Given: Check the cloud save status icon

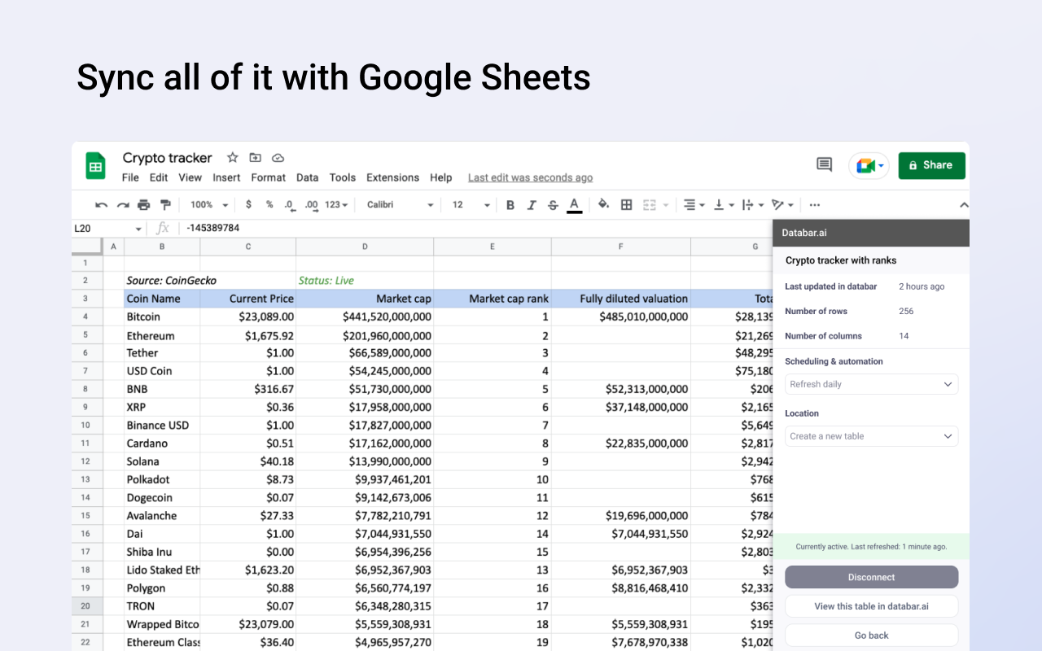Looking at the screenshot, I should [x=278, y=158].
